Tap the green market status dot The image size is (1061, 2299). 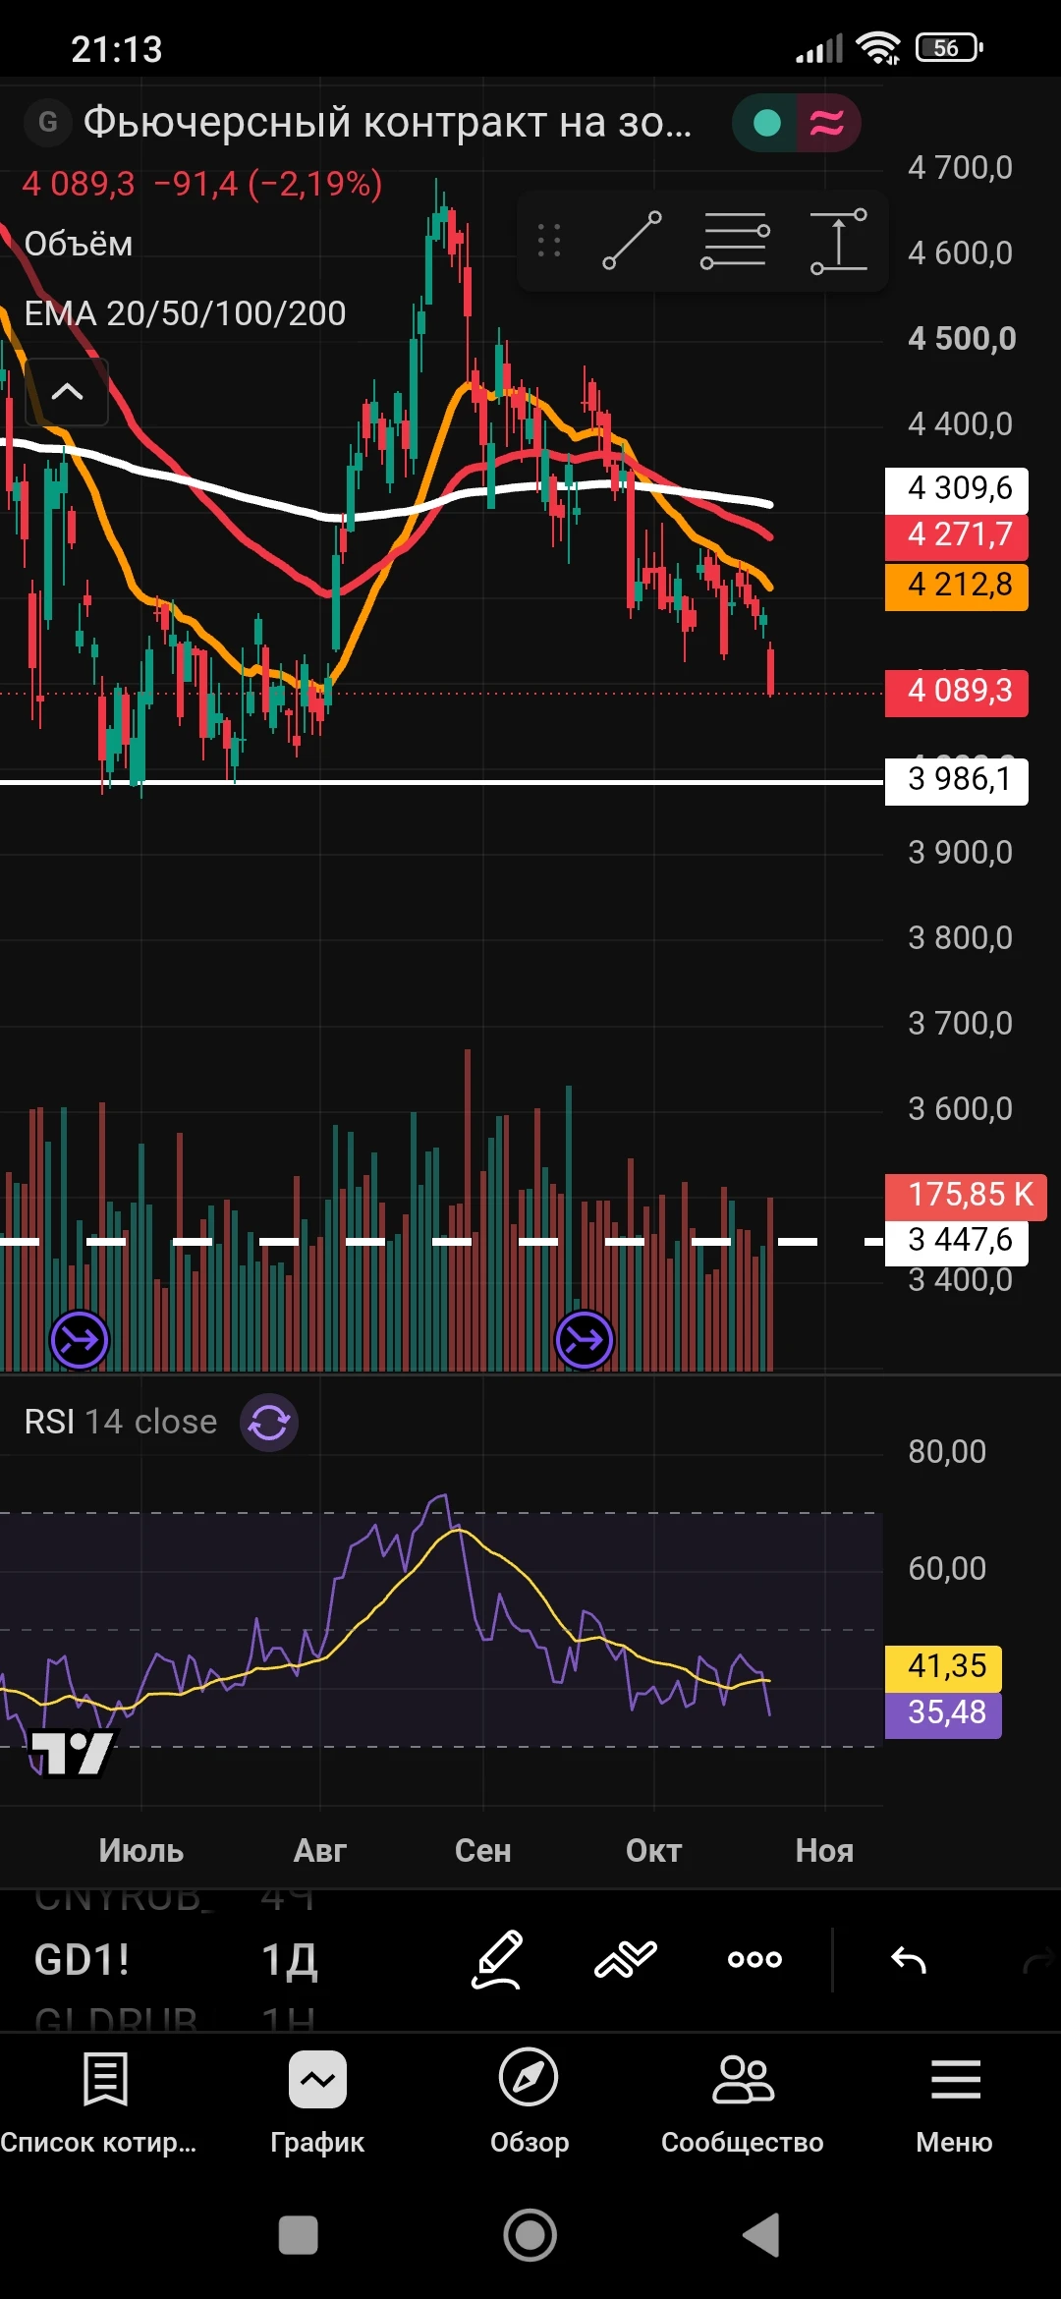766,123
